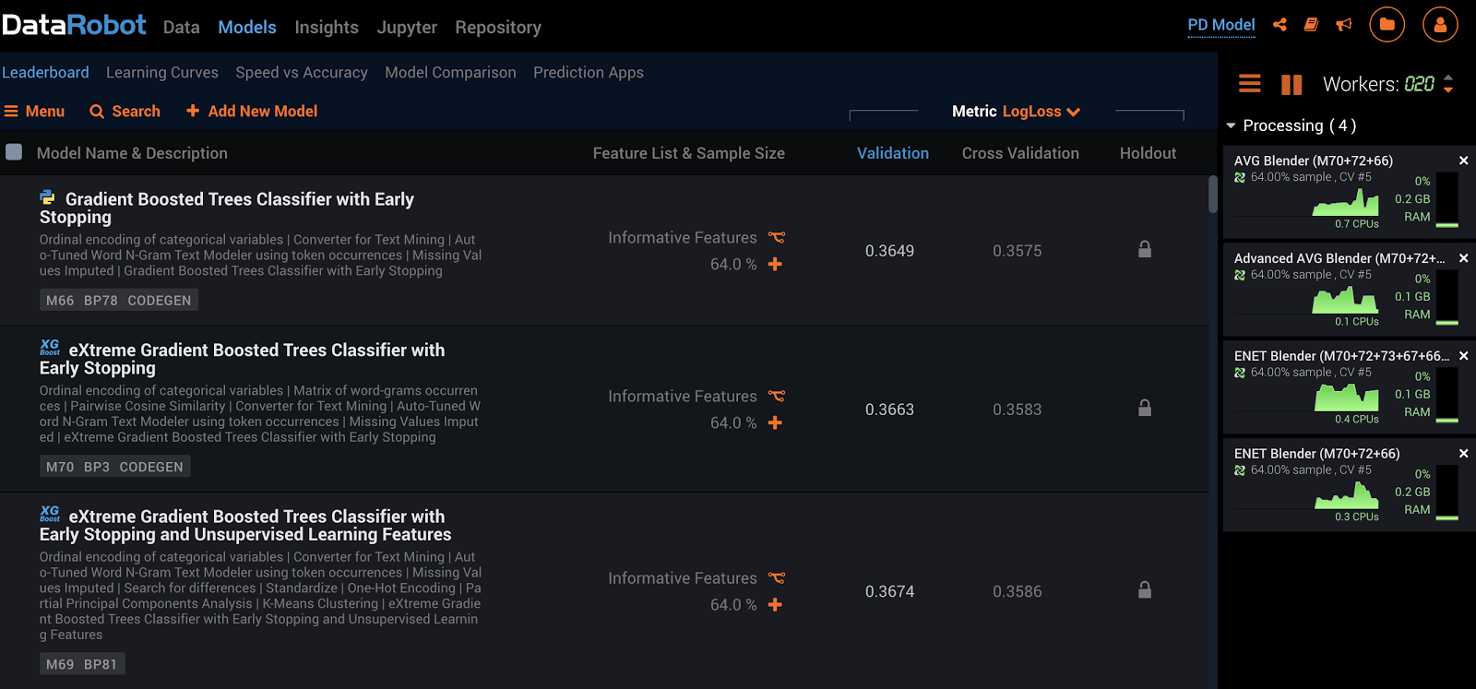
Task: Switch to Learning Curves sub-tab
Action: click(162, 73)
